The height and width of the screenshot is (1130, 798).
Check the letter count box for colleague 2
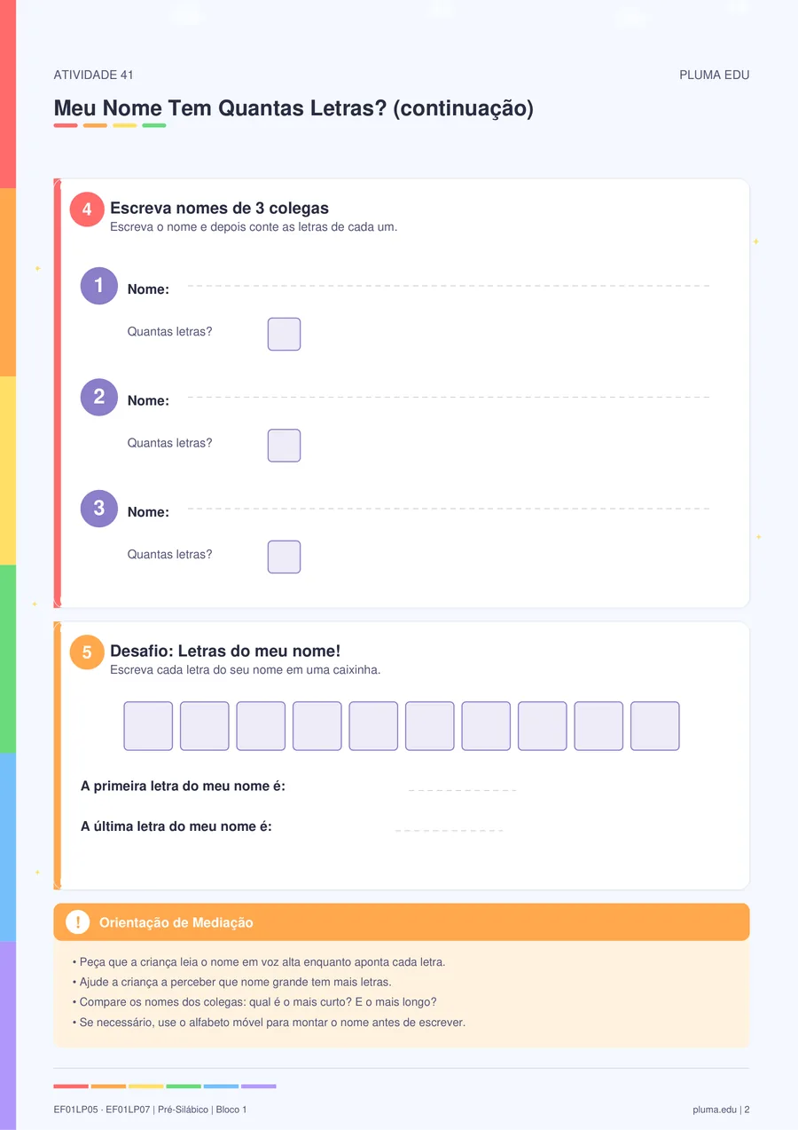[x=285, y=446]
